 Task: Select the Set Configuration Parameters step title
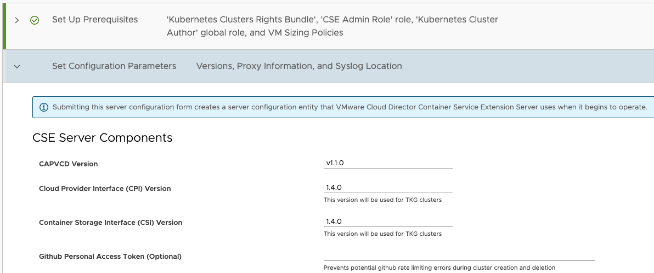click(114, 66)
